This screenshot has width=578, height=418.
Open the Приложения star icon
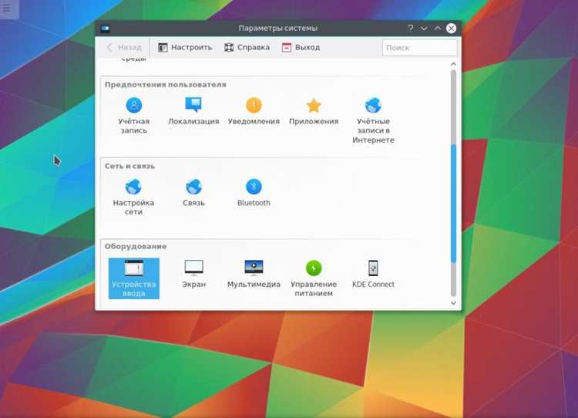[x=314, y=111]
